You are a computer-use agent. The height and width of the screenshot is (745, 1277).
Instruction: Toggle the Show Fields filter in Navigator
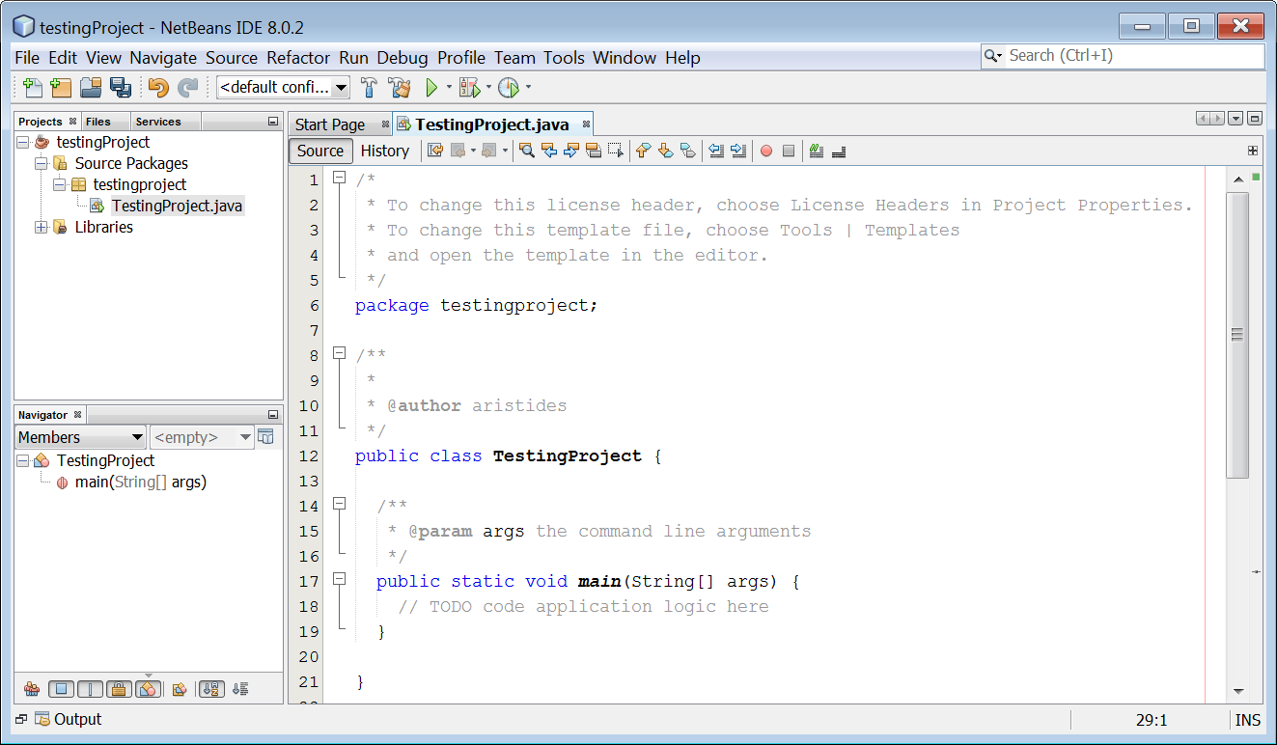pyautogui.click(x=62, y=688)
